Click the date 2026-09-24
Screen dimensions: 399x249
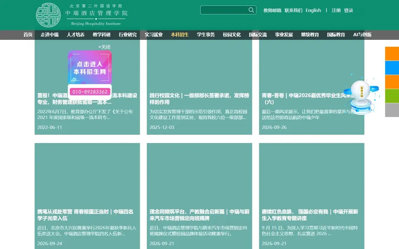point(49,244)
